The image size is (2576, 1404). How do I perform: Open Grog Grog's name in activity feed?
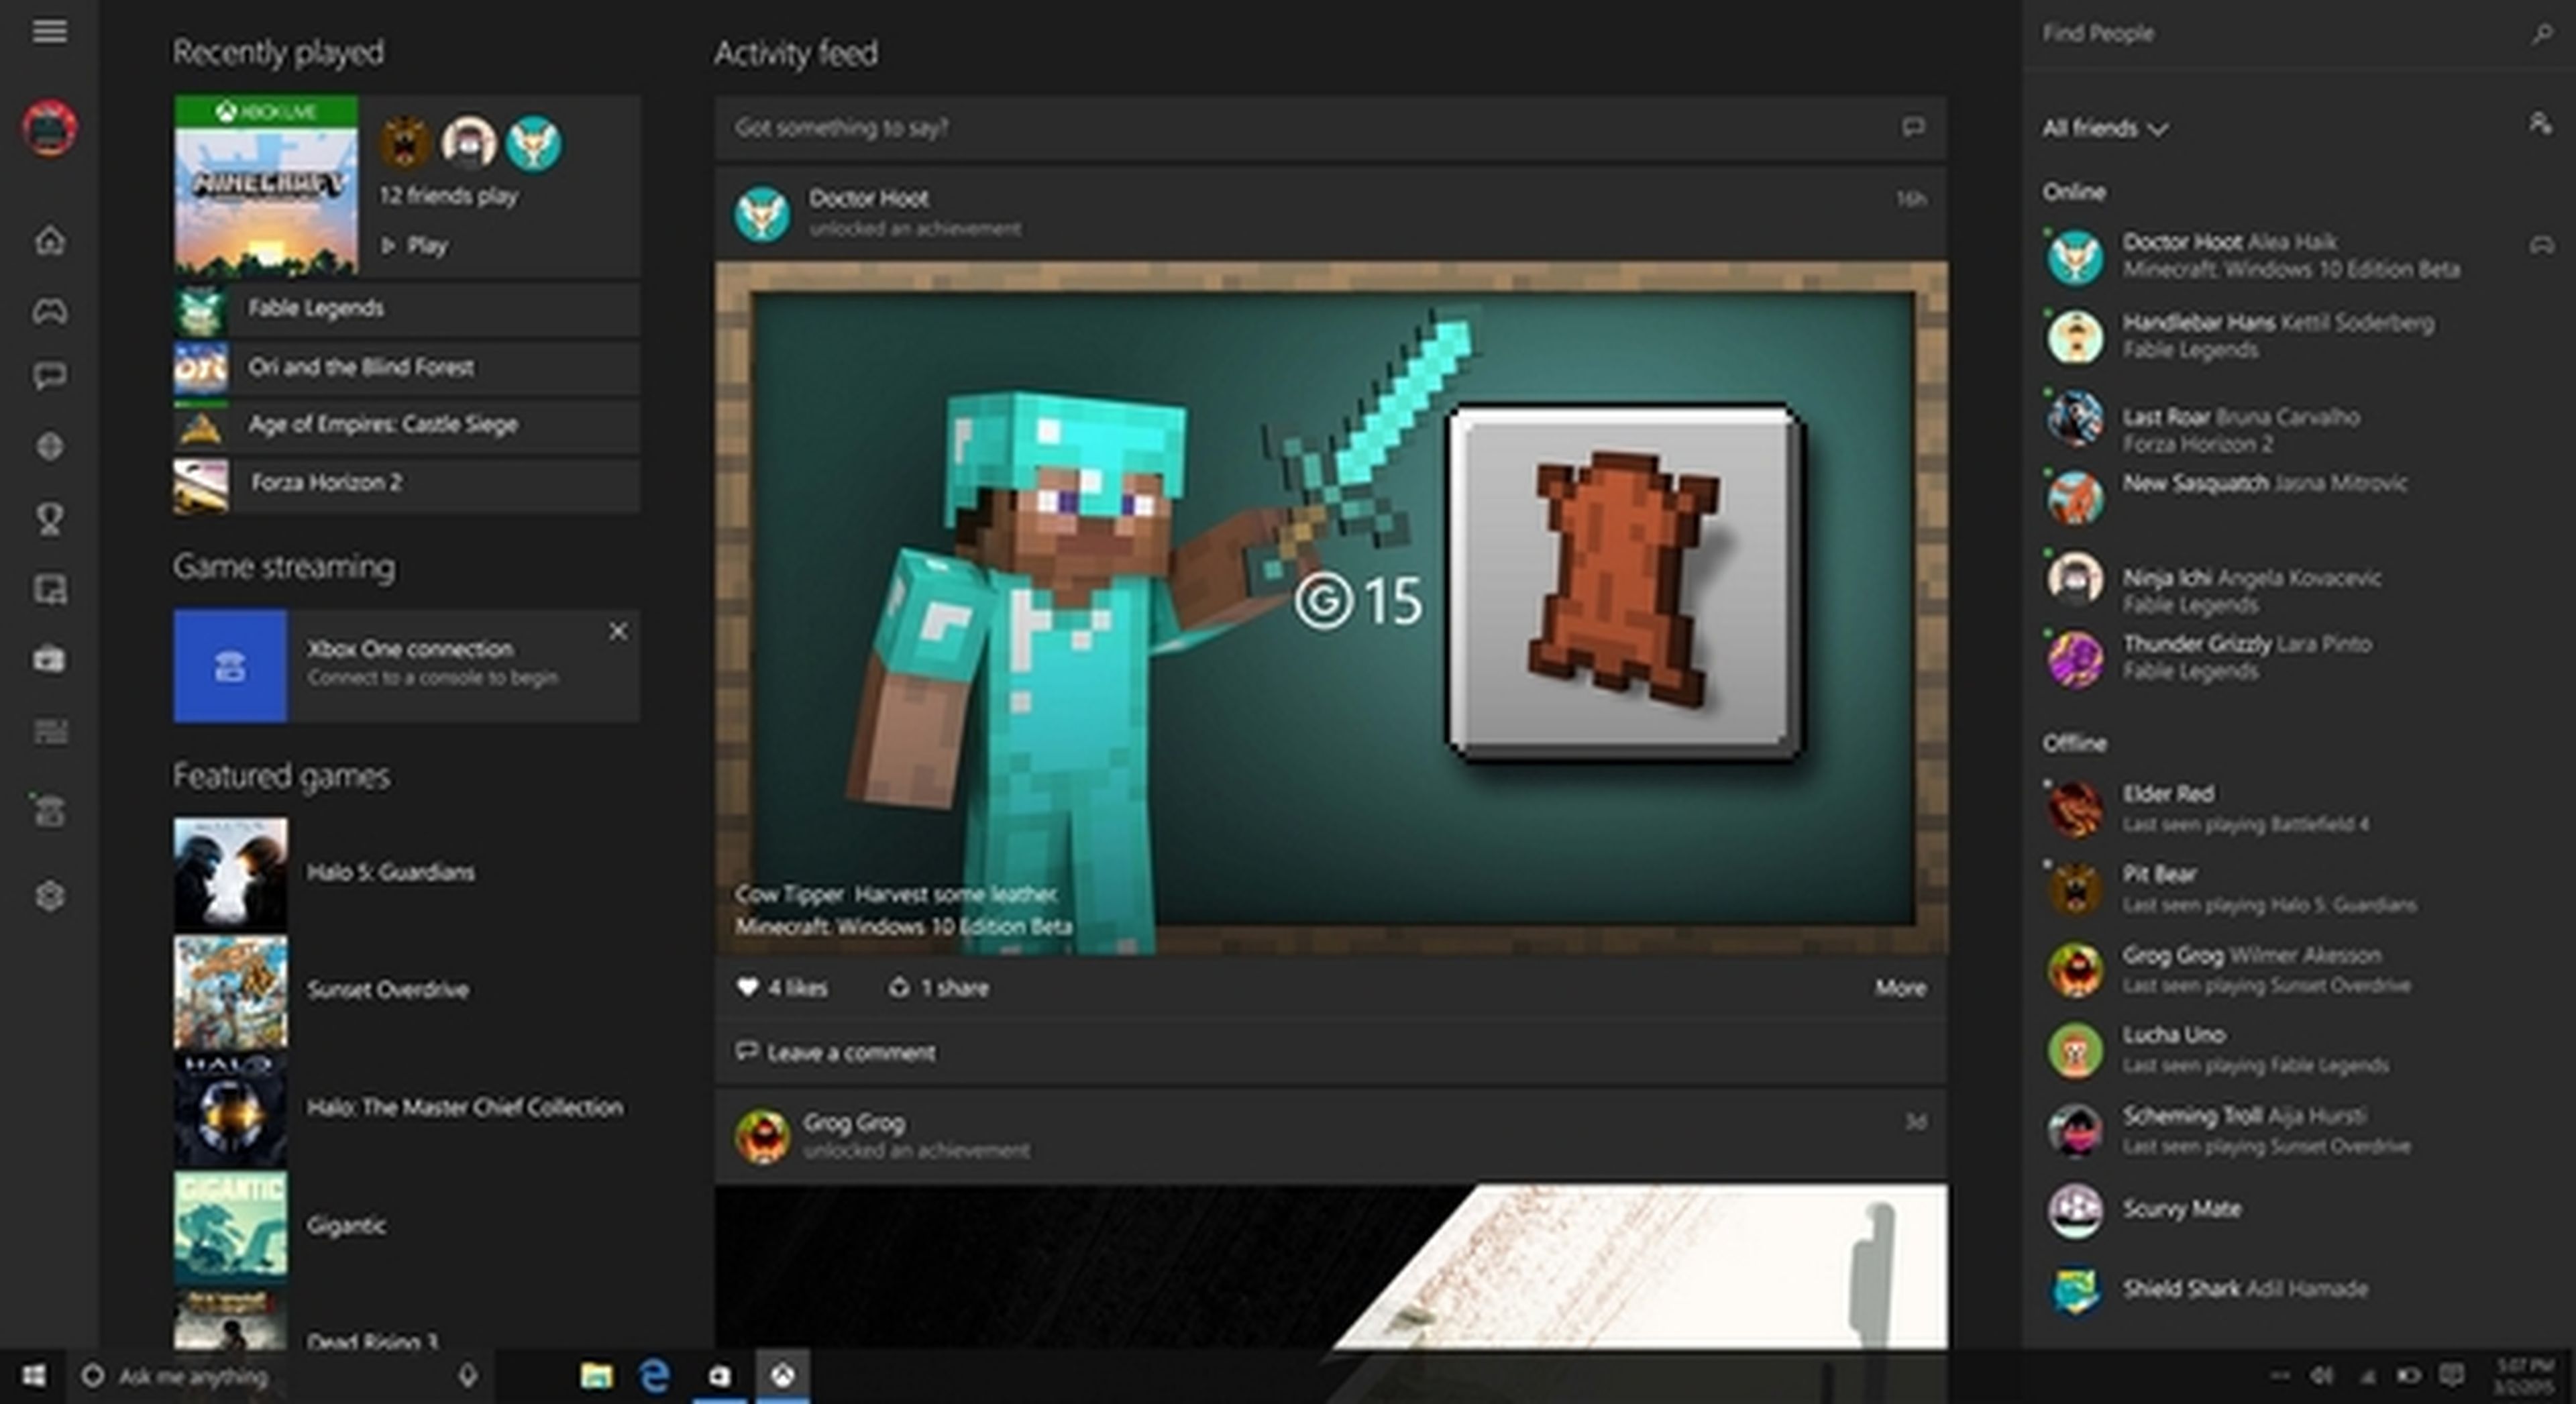tap(854, 1123)
